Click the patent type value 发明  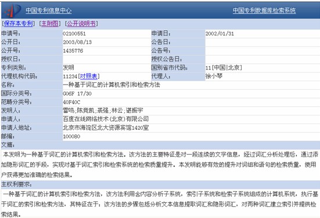69,67
